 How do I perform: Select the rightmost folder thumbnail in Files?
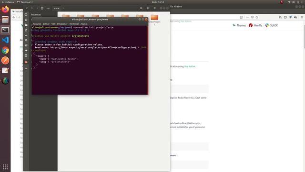(154, 17)
